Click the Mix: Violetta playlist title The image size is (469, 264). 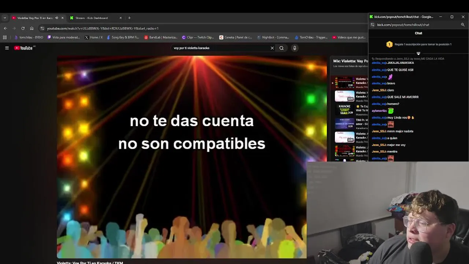tap(350, 61)
